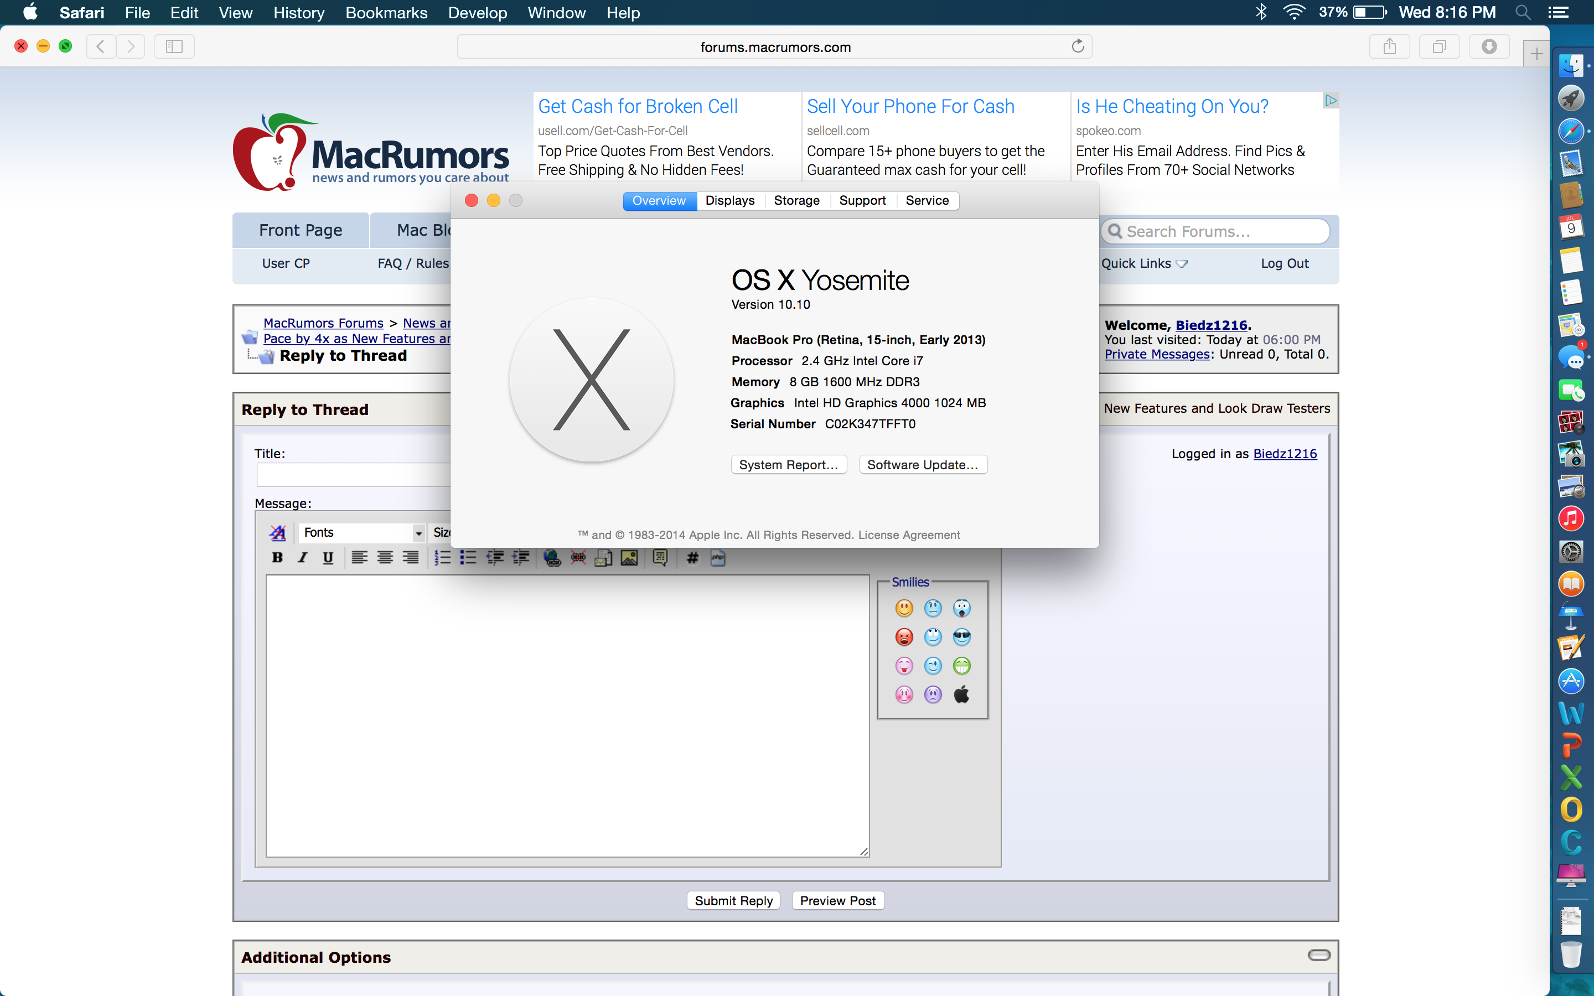Screen dimensions: 1594x996
Task: Switch to the Storage tab
Action: click(x=796, y=200)
